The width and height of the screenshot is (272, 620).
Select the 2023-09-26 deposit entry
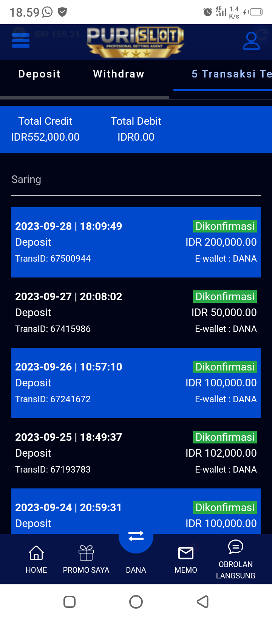tap(136, 383)
